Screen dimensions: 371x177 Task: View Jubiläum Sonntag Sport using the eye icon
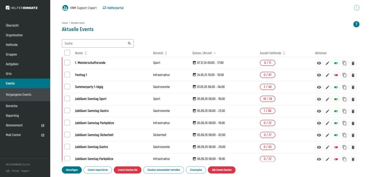tap(319, 99)
